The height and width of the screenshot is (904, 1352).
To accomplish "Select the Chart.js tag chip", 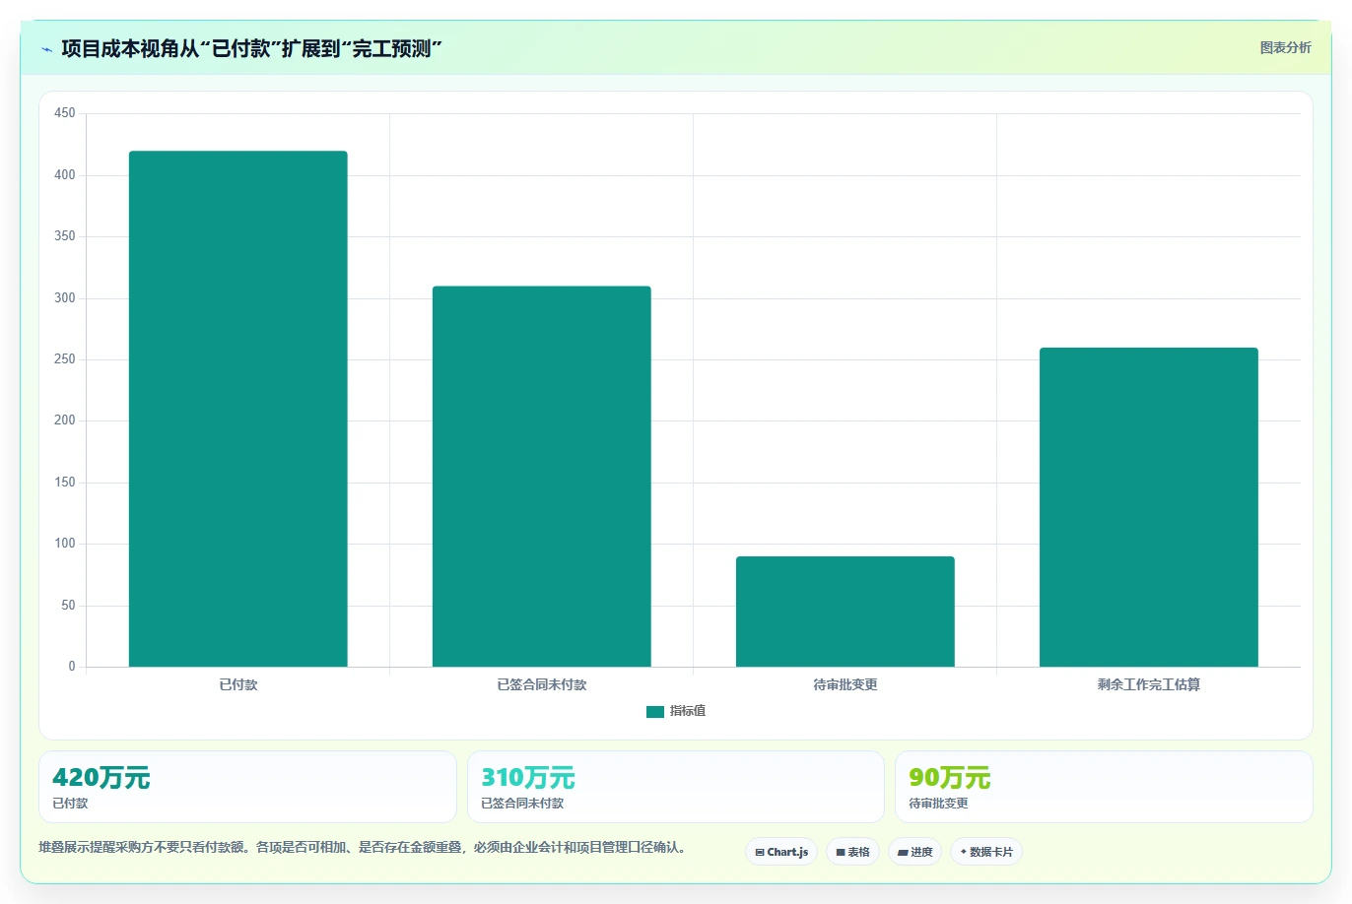I will 781,852.
